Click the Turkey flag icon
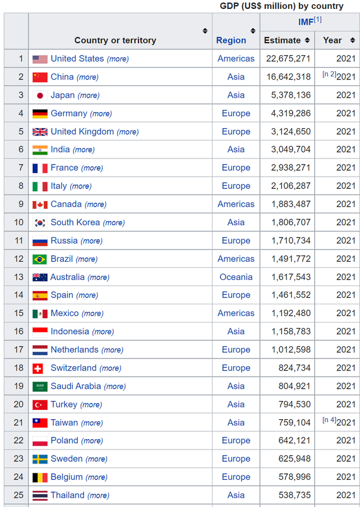 pos(40,405)
